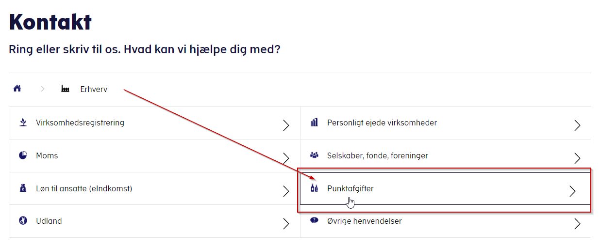Image resolution: width=600 pixels, height=247 pixels.
Task: Go to Erhverv breadcrumb link
Action: [x=94, y=89]
